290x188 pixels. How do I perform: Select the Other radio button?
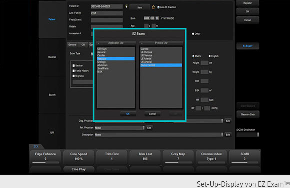click(193, 34)
